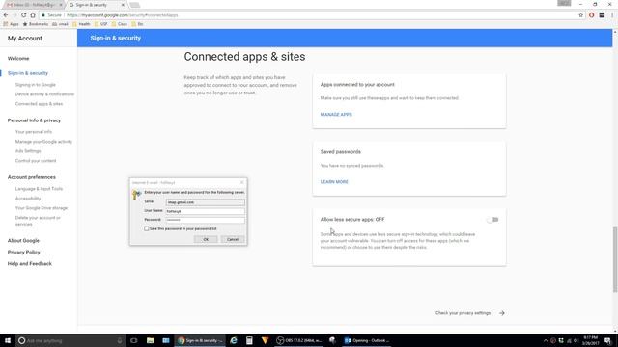Switch to Chrome Sign-in & security taskbar button
Screen dimensions: 618x347
click(200, 340)
